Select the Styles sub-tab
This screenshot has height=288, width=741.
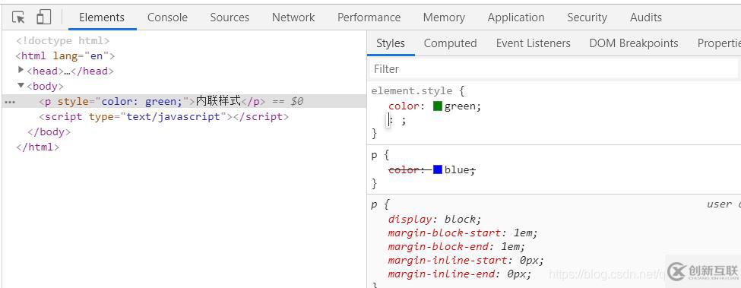pyautogui.click(x=391, y=43)
